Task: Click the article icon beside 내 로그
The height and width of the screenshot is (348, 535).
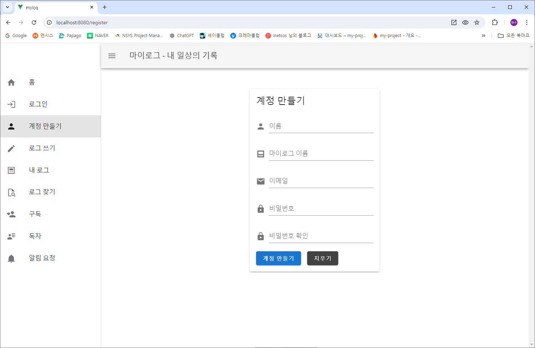Action: [11, 170]
